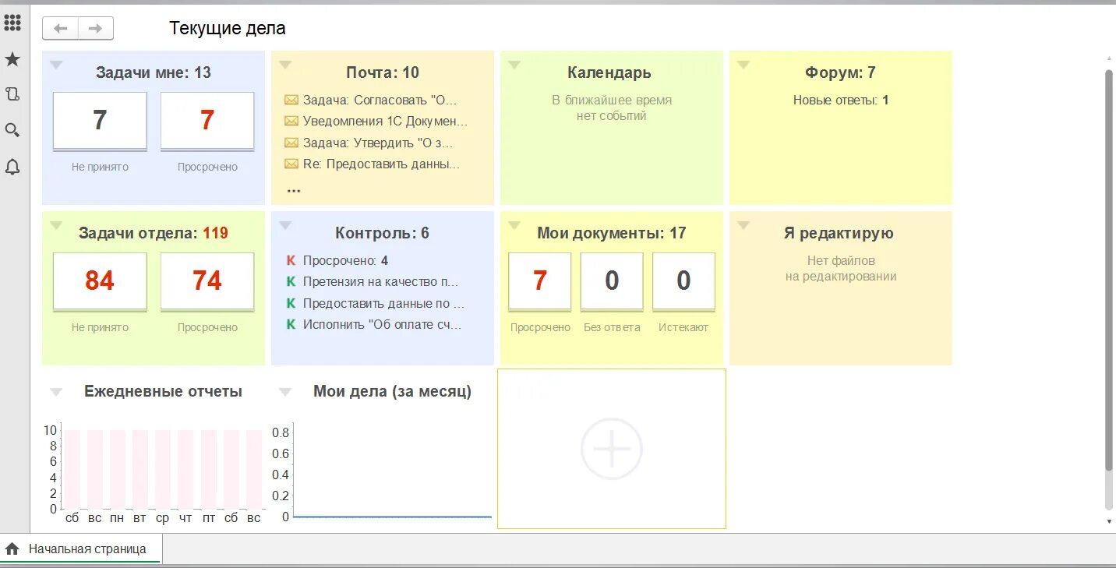Screen dimensions: 1116x568
Task: Open the Контроль: 6 header
Action: click(382, 233)
